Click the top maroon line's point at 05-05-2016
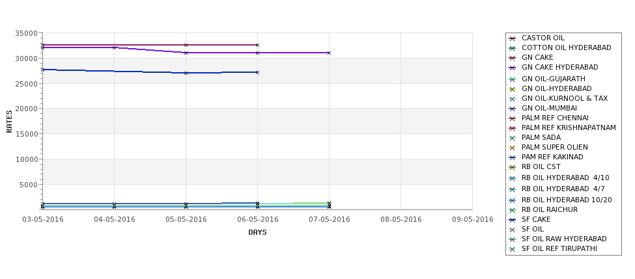The height and width of the screenshot is (279, 635). pos(186,45)
